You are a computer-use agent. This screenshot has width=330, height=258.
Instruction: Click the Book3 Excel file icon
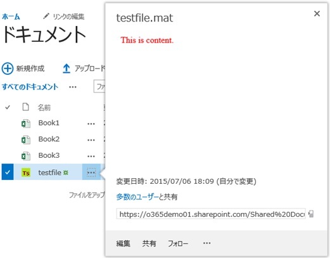pyautogui.click(x=26, y=156)
